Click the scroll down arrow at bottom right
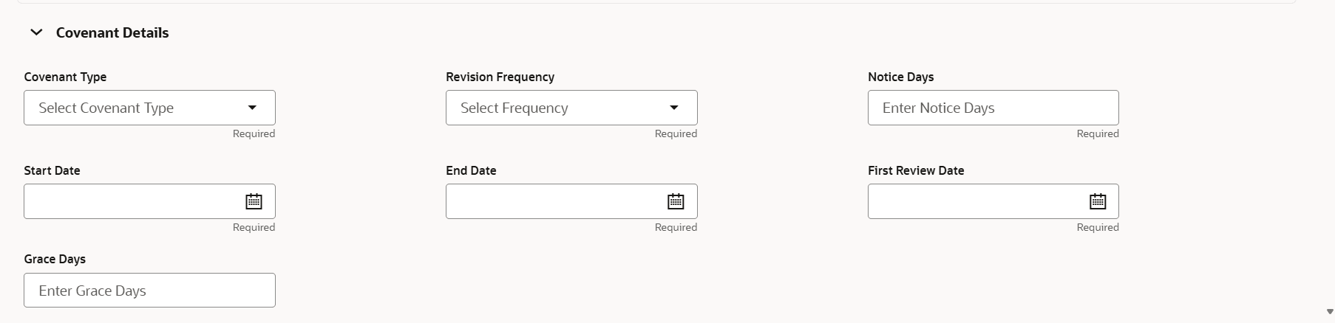 (1330, 312)
